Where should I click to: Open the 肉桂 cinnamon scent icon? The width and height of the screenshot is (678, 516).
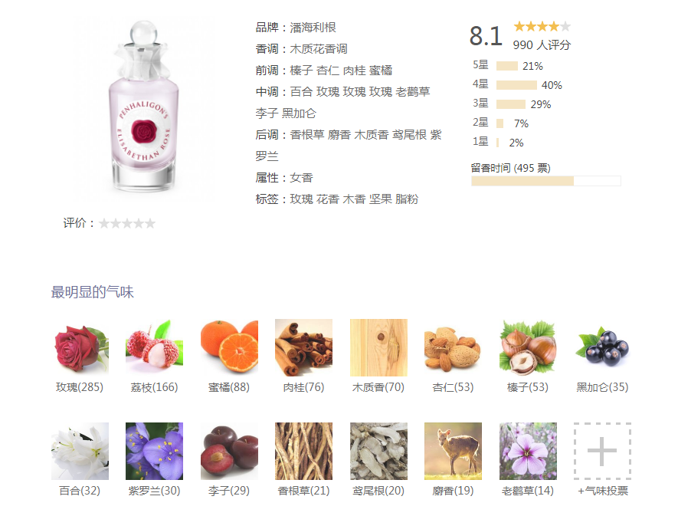(303, 347)
